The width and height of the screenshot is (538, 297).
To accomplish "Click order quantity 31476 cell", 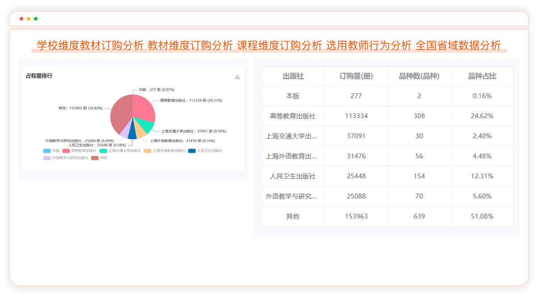I will (356, 156).
